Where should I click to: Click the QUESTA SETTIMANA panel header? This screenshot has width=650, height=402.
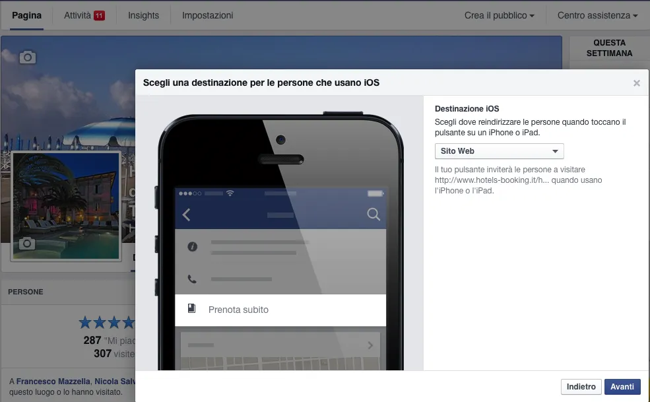(609, 48)
